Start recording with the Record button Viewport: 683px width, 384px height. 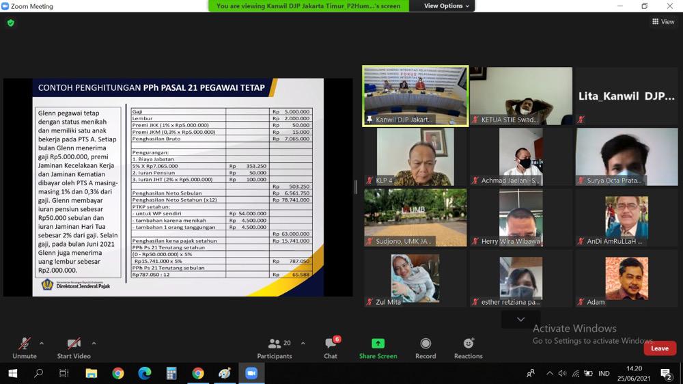pyautogui.click(x=426, y=348)
